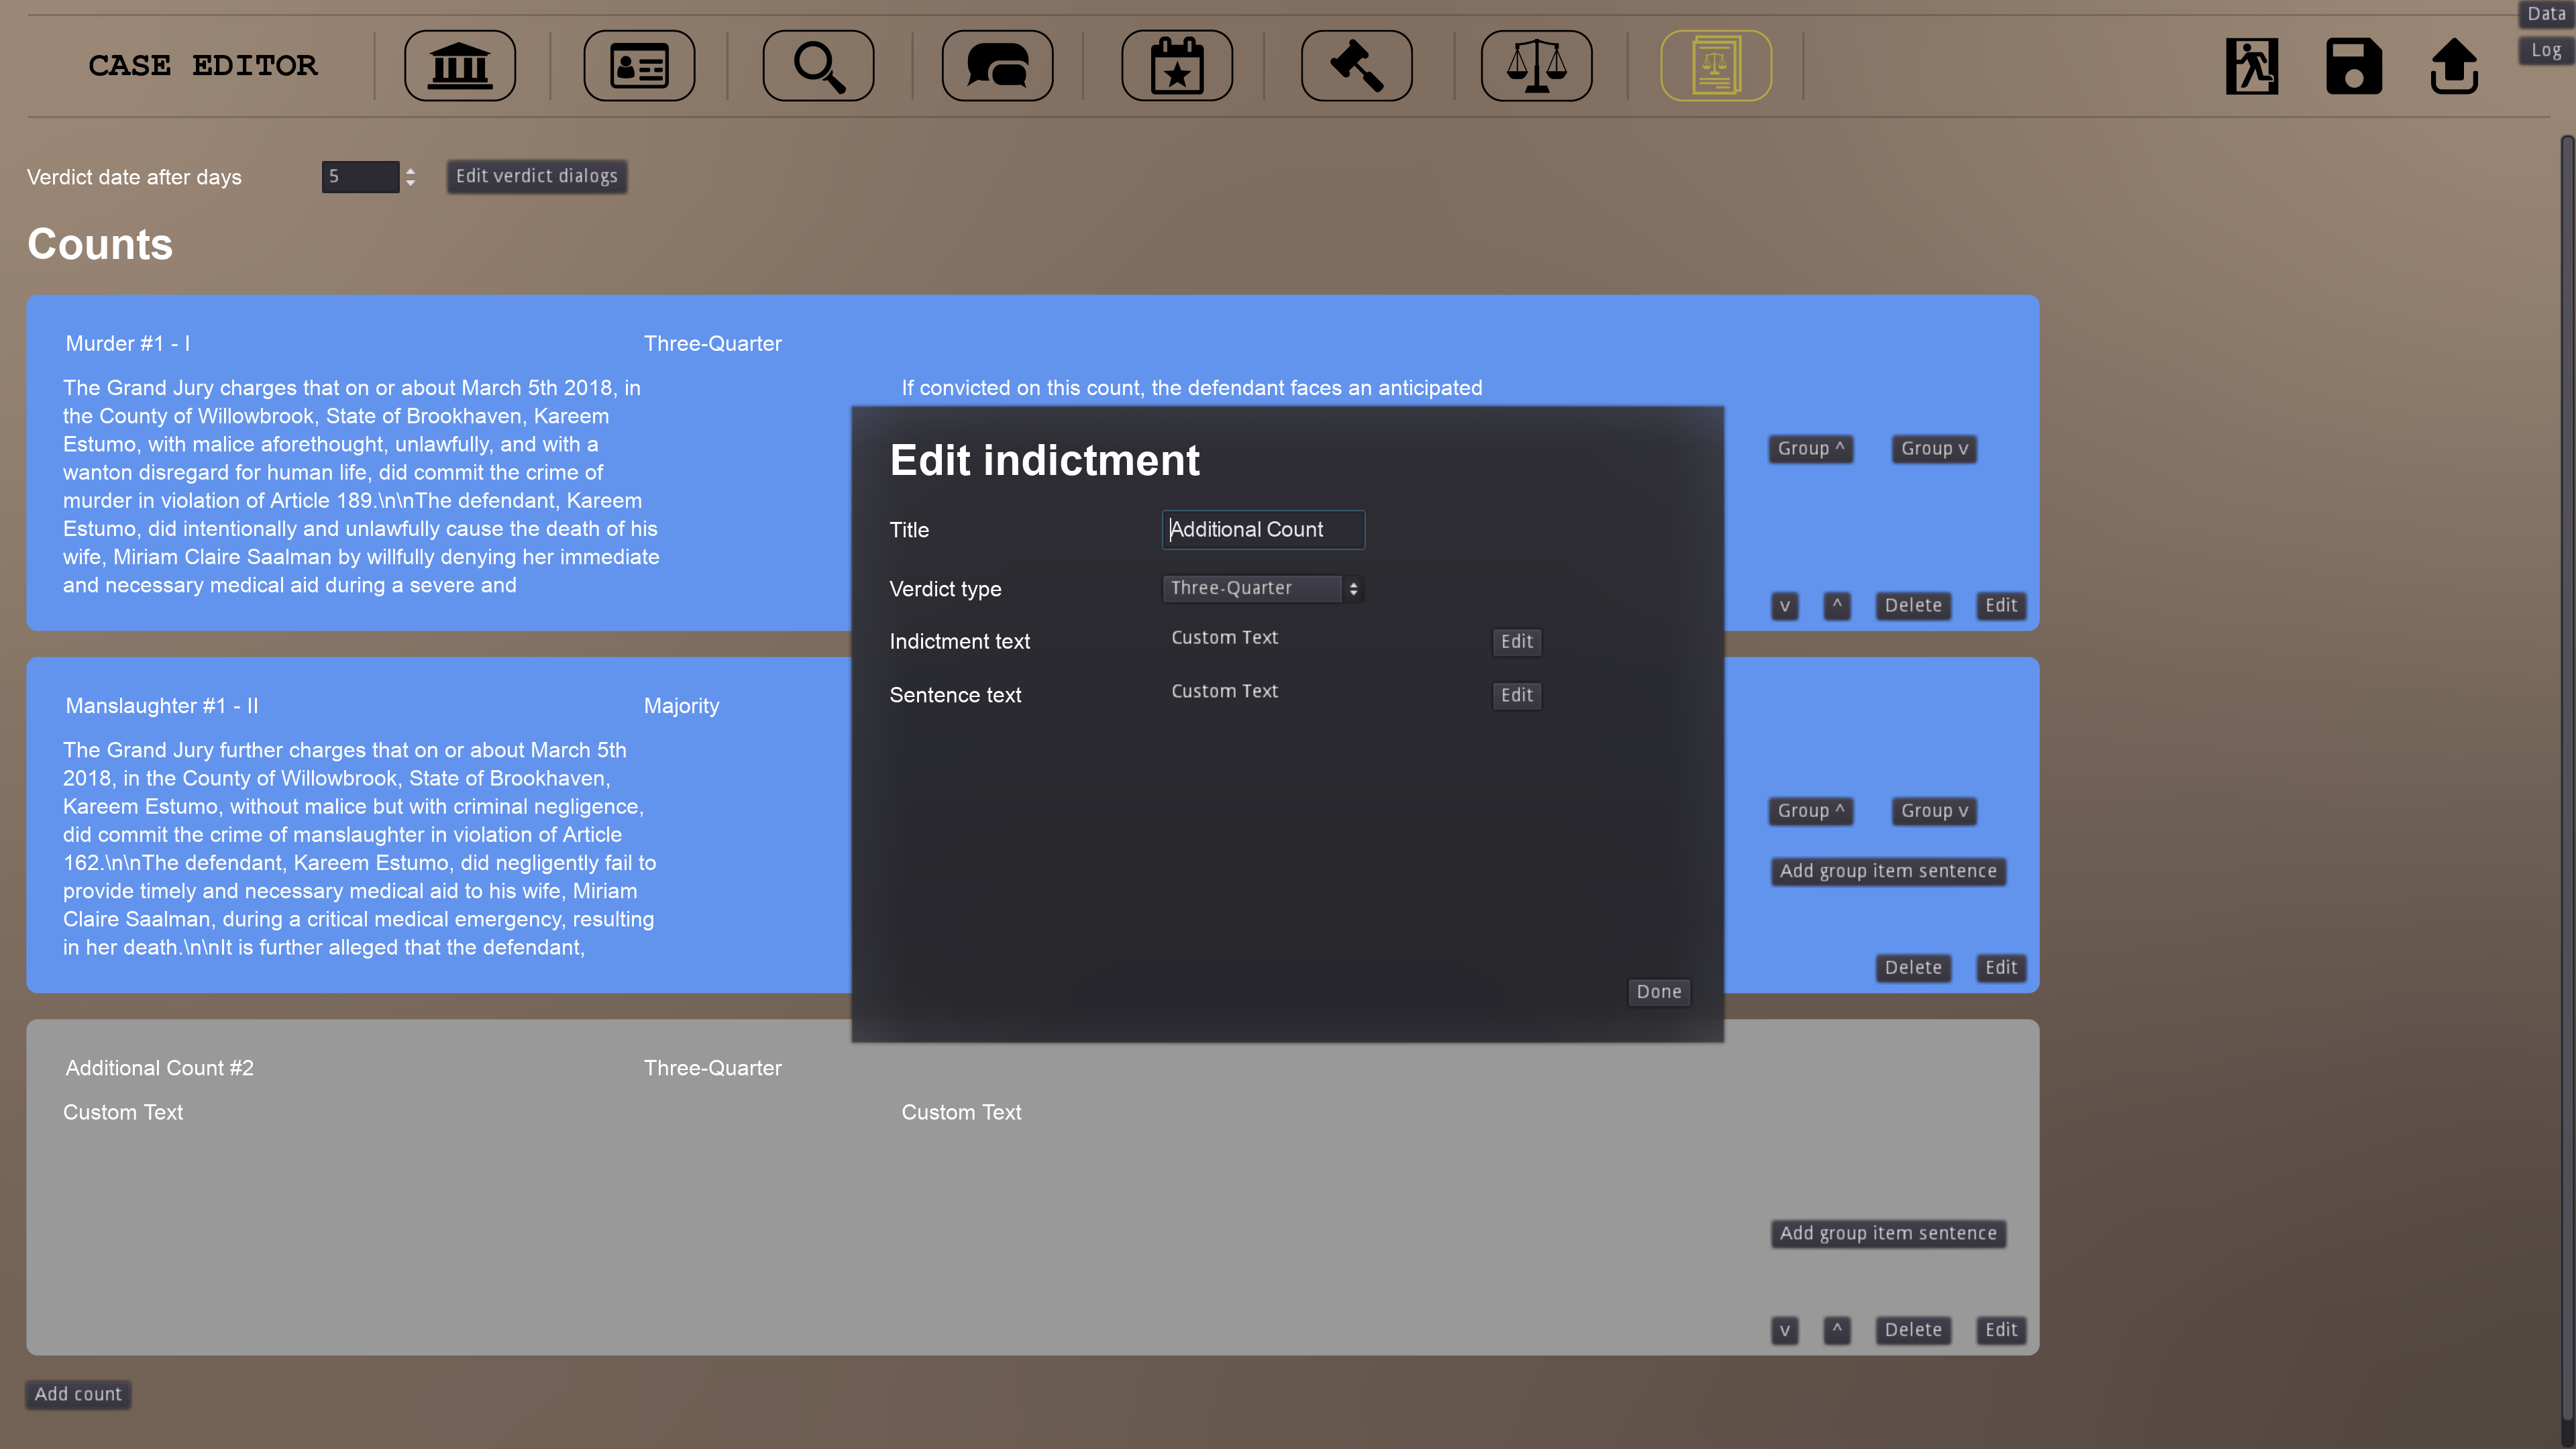Switch to the Data tab
The height and width of the screenshot is (1449, 2576).
[2546, 14]
